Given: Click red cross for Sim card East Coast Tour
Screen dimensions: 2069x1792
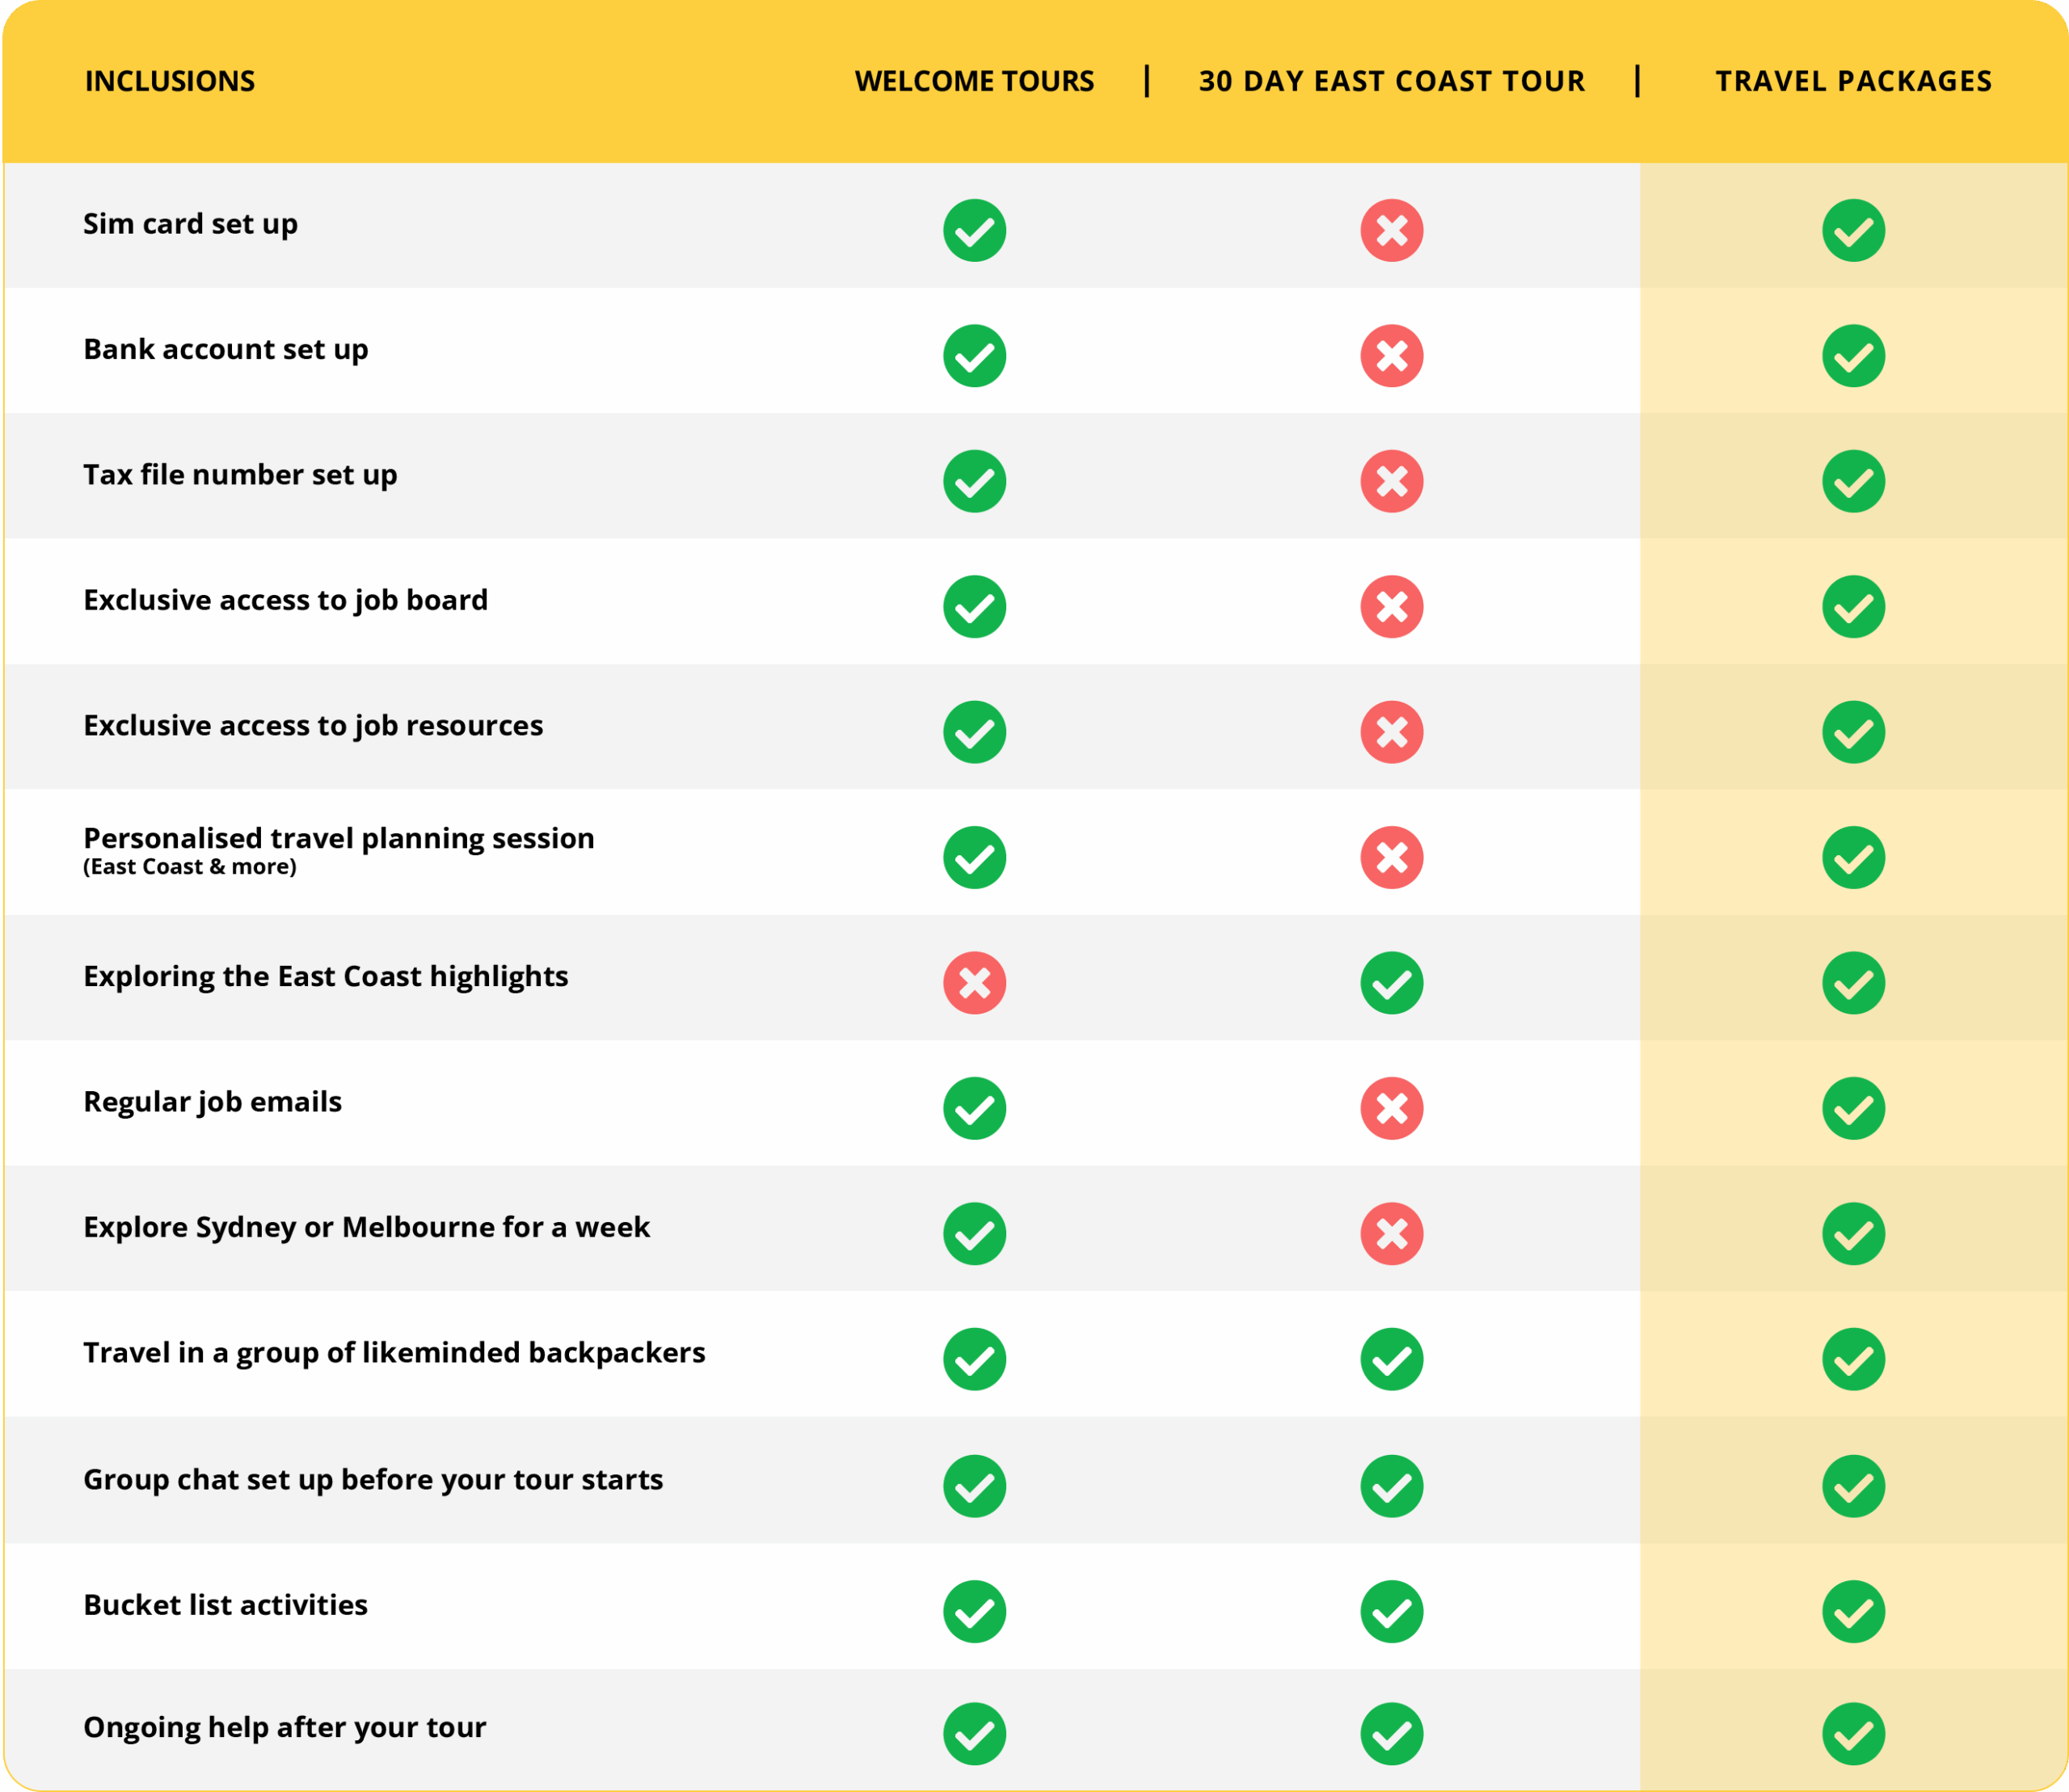Looking at the screenshot, I should click(1391, 230).
